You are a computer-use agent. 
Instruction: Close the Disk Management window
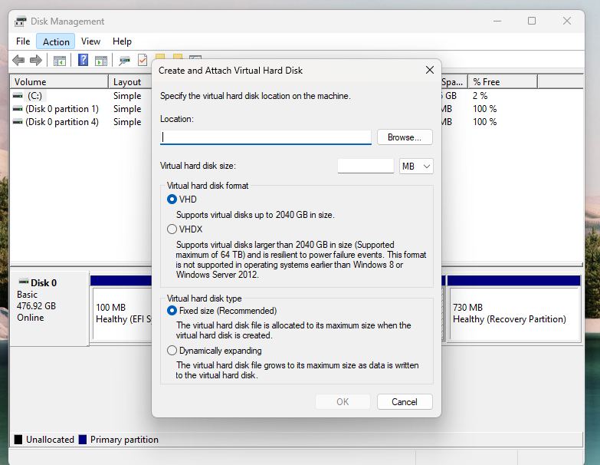[x=567, y=21]
